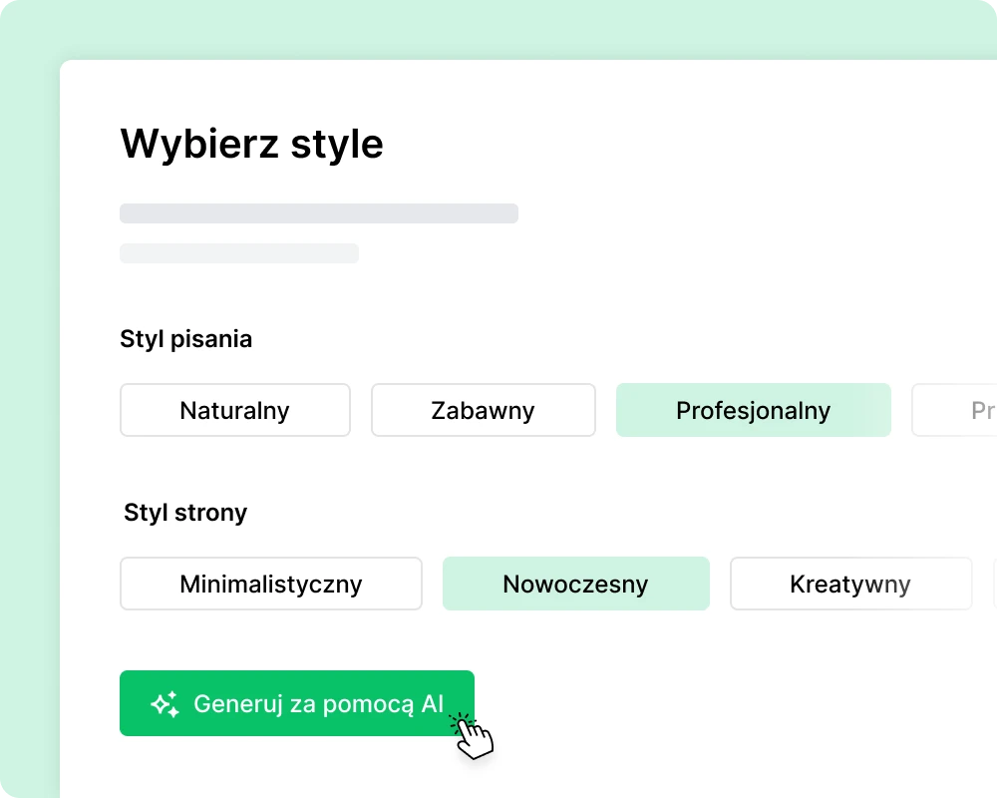Click the green background left of the card
Image resolution: width=997 pixels, height=798 pixels.
pos(30,399)
